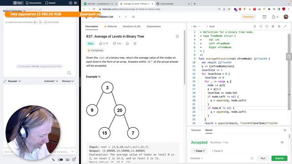
Task: Expand the Glossary dropdown
Action: tap(68, 81)
